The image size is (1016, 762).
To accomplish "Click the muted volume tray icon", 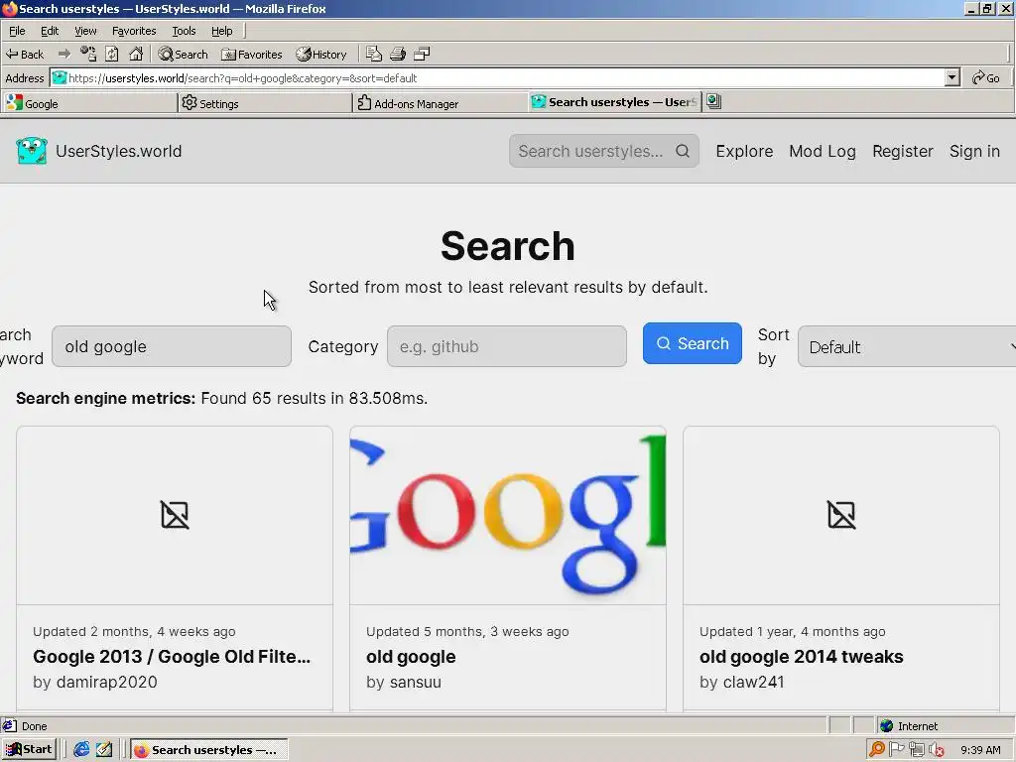I will [x=937, y=750].
